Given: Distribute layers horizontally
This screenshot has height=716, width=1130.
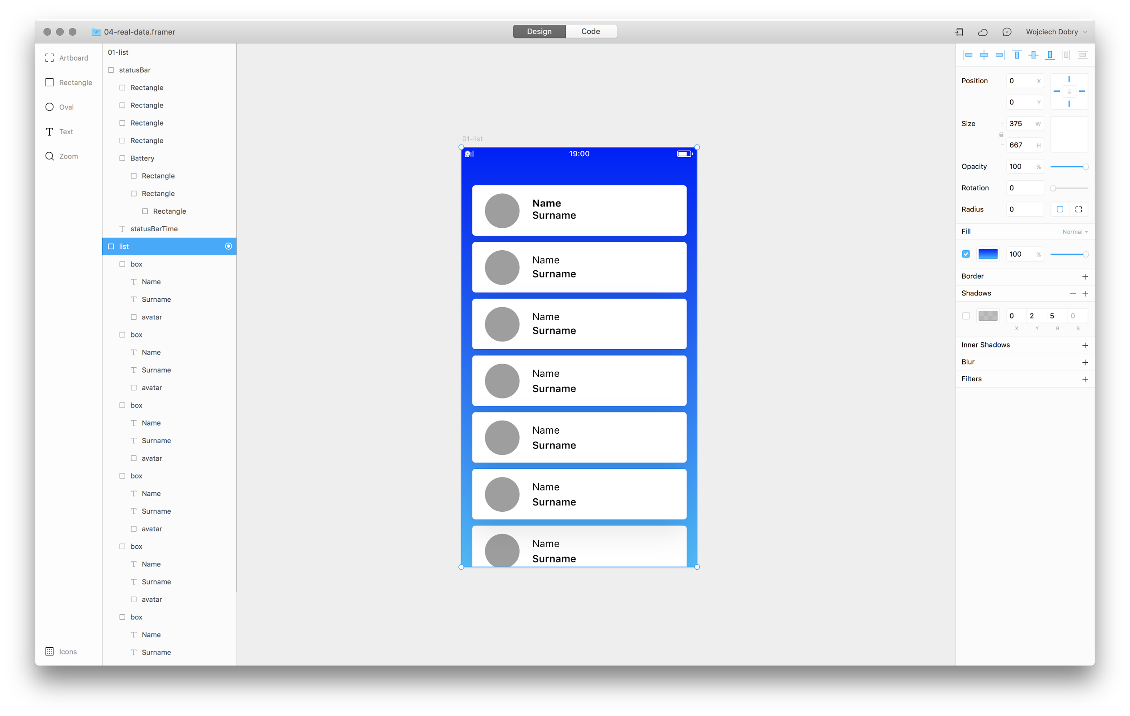Looking at the screenshot, I should coord(1066,55).
